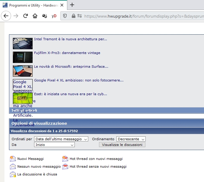
Task: Click text Visualizza discussioni da 1 a 25
Action: (44, 131)
